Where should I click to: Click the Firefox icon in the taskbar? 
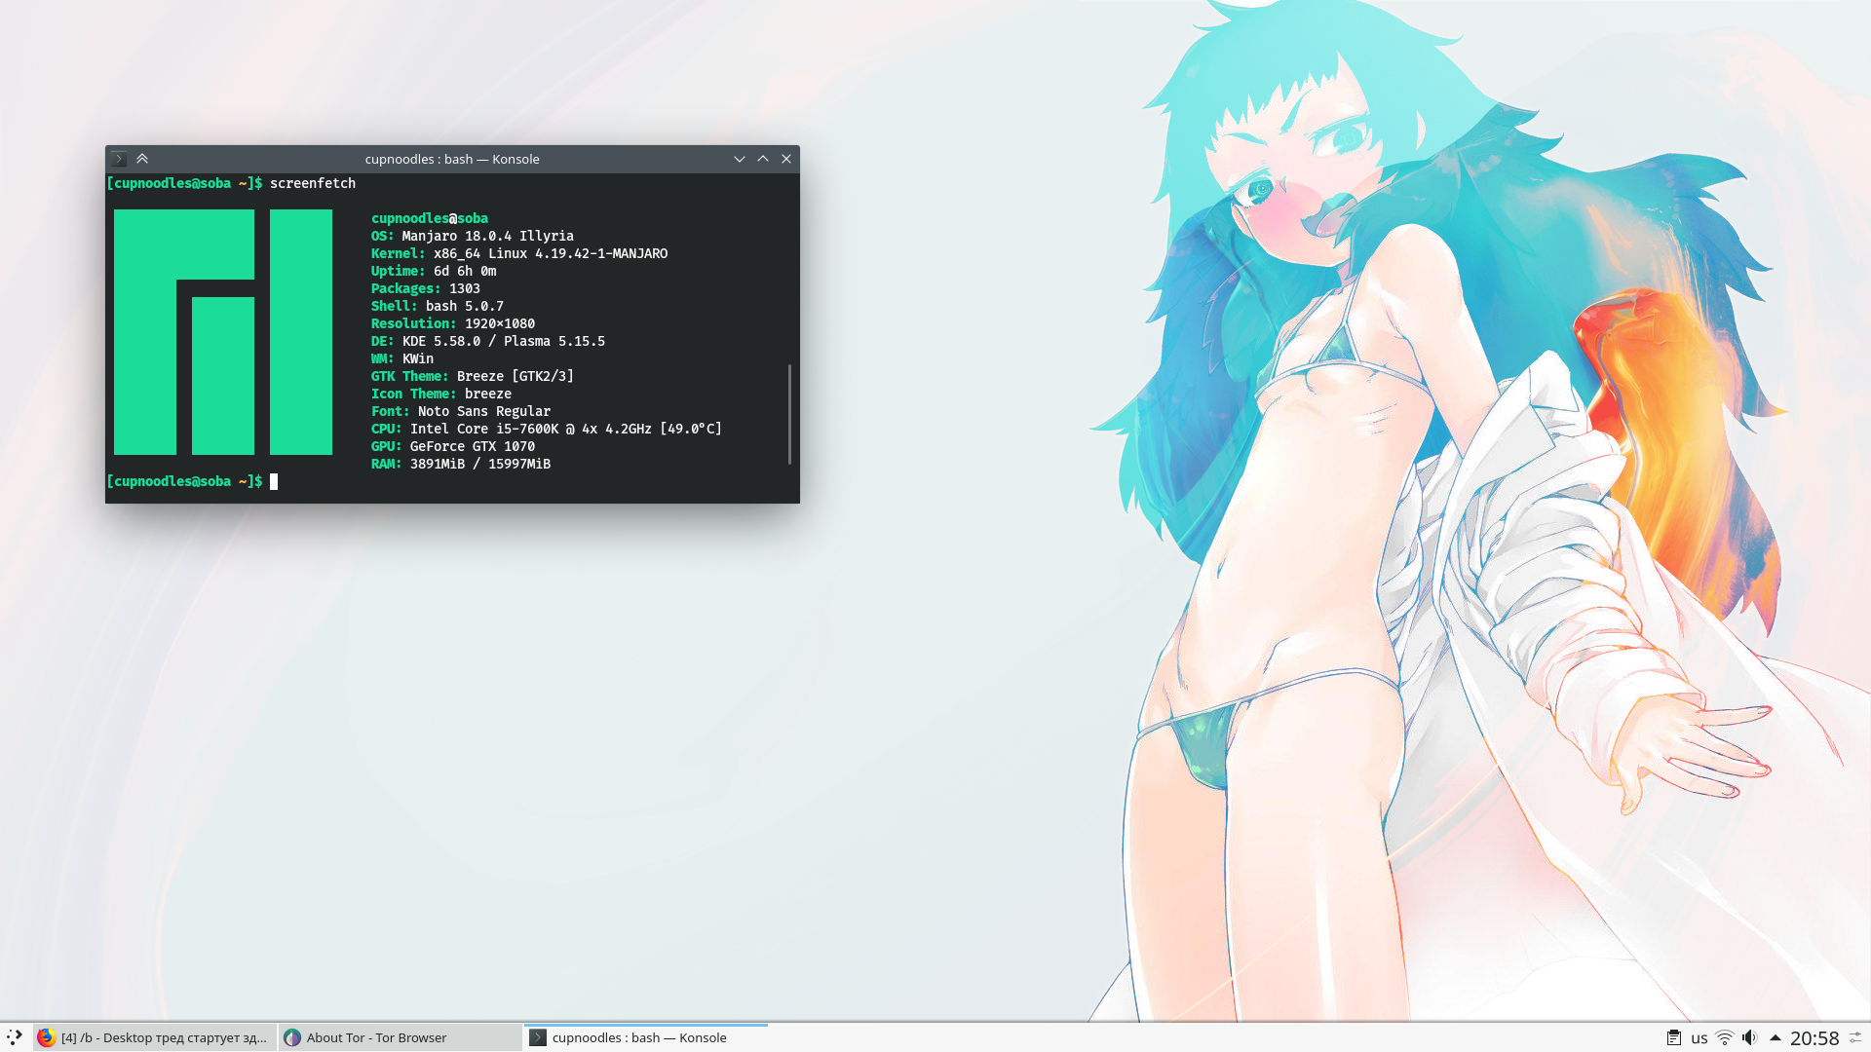[x=46, y=1037]
